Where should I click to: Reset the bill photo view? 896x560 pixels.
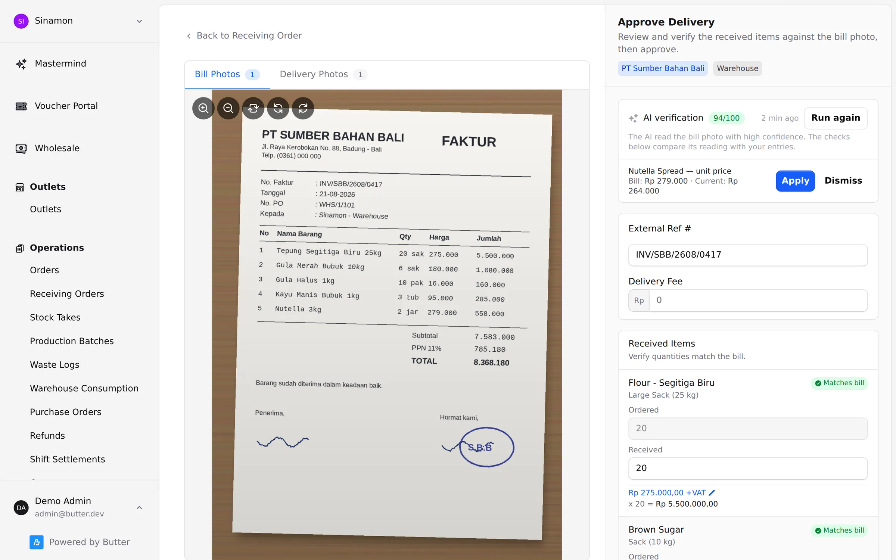click(253, 108)
